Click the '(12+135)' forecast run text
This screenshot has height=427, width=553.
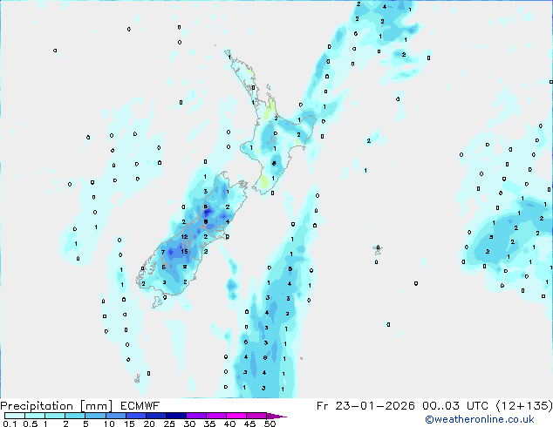(x=524, y=406)
